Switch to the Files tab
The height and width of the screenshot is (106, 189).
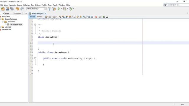pos(7,14)
